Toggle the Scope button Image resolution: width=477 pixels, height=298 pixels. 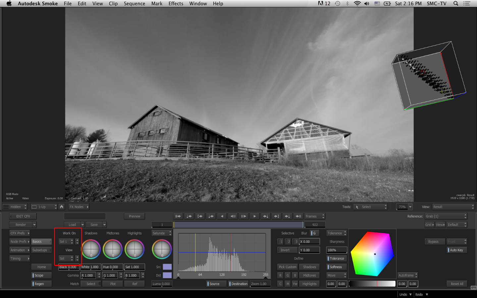click(42, 275)
